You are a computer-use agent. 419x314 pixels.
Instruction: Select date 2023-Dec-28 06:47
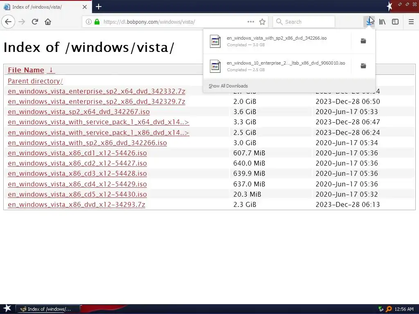point(347,122)
